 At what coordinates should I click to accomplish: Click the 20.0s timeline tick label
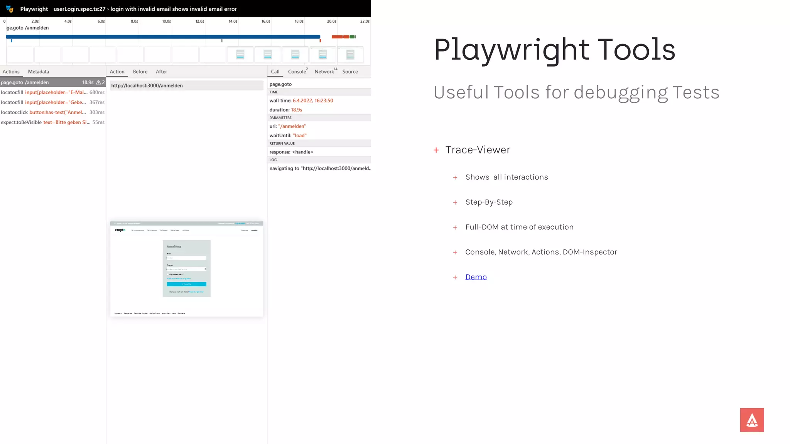[x=332, y=21]
